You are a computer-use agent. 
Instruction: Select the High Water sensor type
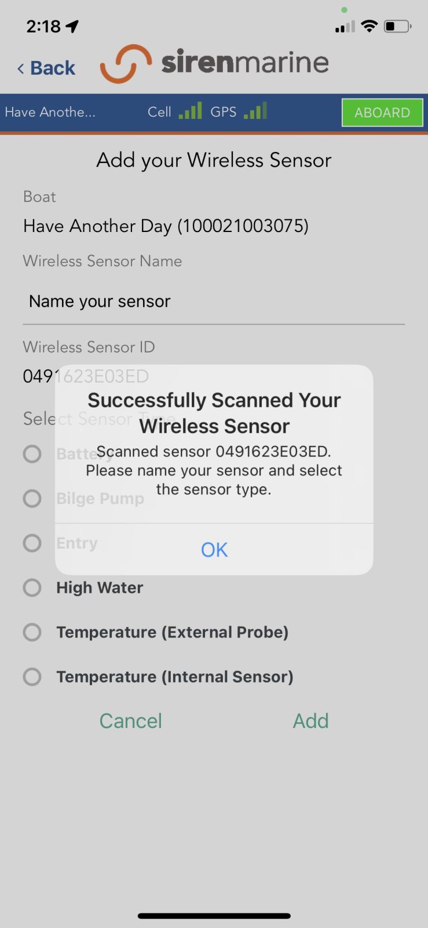tap(32, 588)
